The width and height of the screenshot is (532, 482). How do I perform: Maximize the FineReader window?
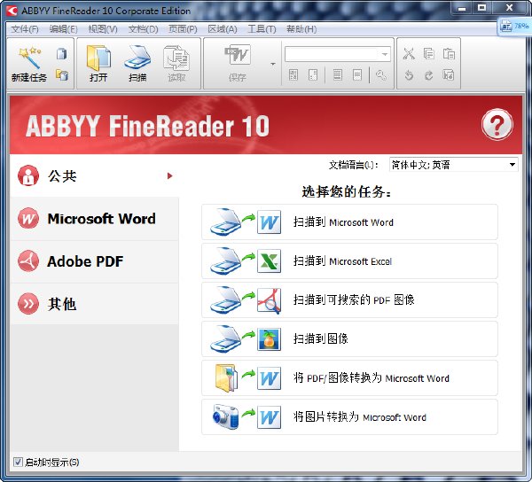(481, 8)
